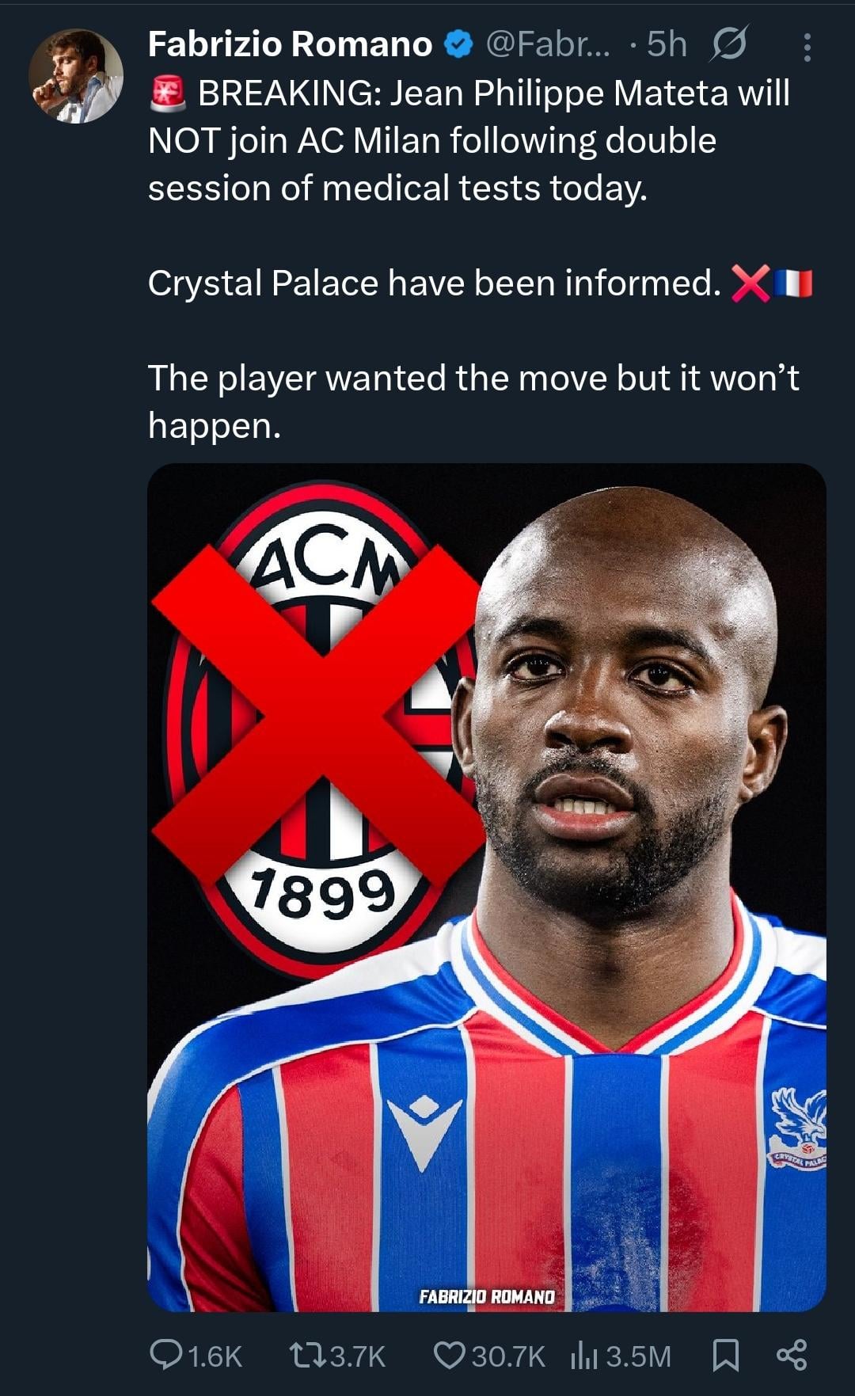Repost the tweet with the retweet icon
The height and width of the screenshot is (1396, 855).
coord(307,1355)
